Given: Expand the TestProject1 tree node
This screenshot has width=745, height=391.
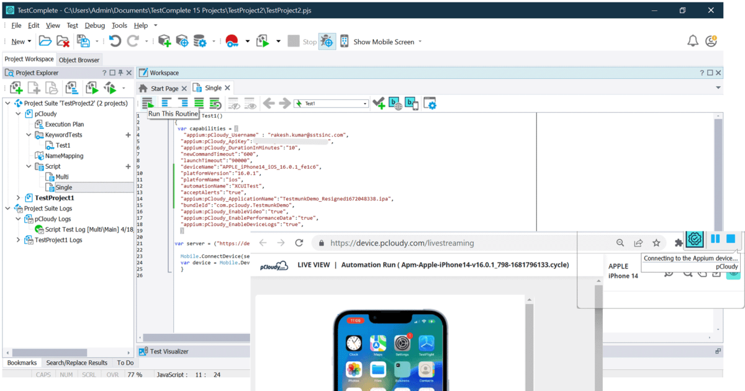Looking at the screenshot, I should [19, 197].
